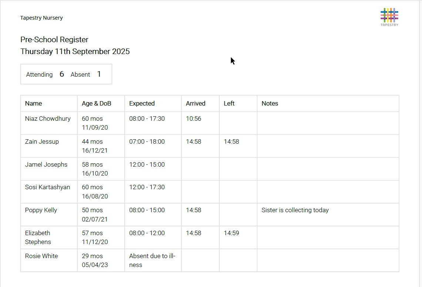Viewport: 422px width, 287px height.
Task: Click the Attending count 6
Action: tap(62, 74)
